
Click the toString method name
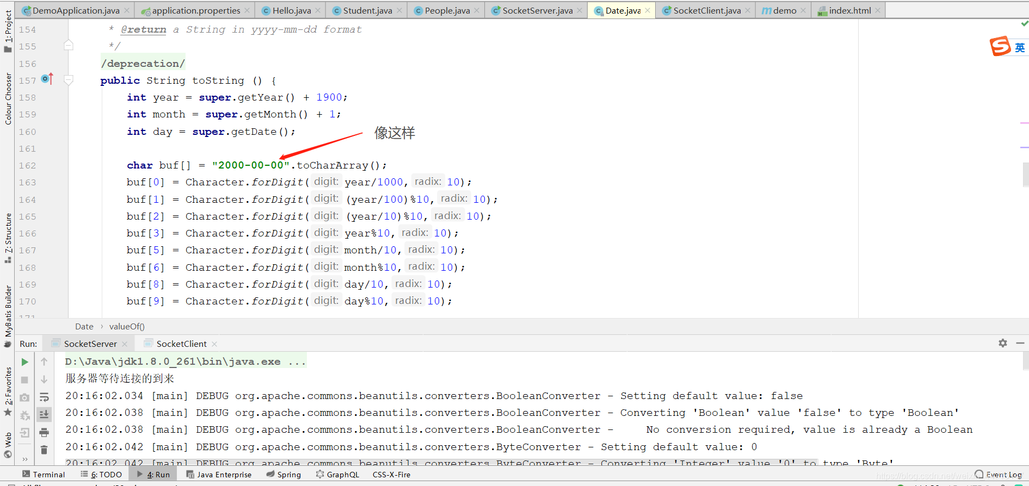click(x=218, y=80)
